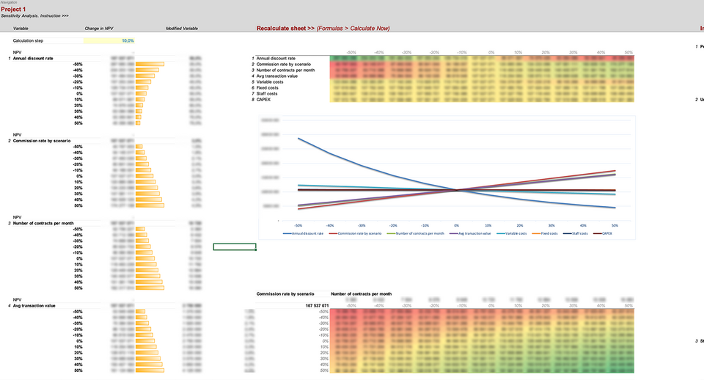Screen dimensions: 704x380
Task: Select the empty green-outlined active cell
Action: point(235,246)
